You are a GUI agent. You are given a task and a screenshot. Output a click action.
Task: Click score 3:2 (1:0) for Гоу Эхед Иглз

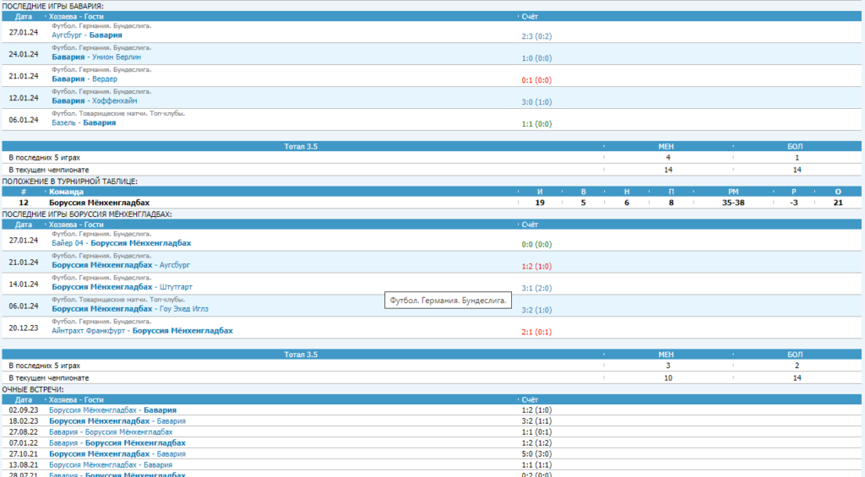536,311
